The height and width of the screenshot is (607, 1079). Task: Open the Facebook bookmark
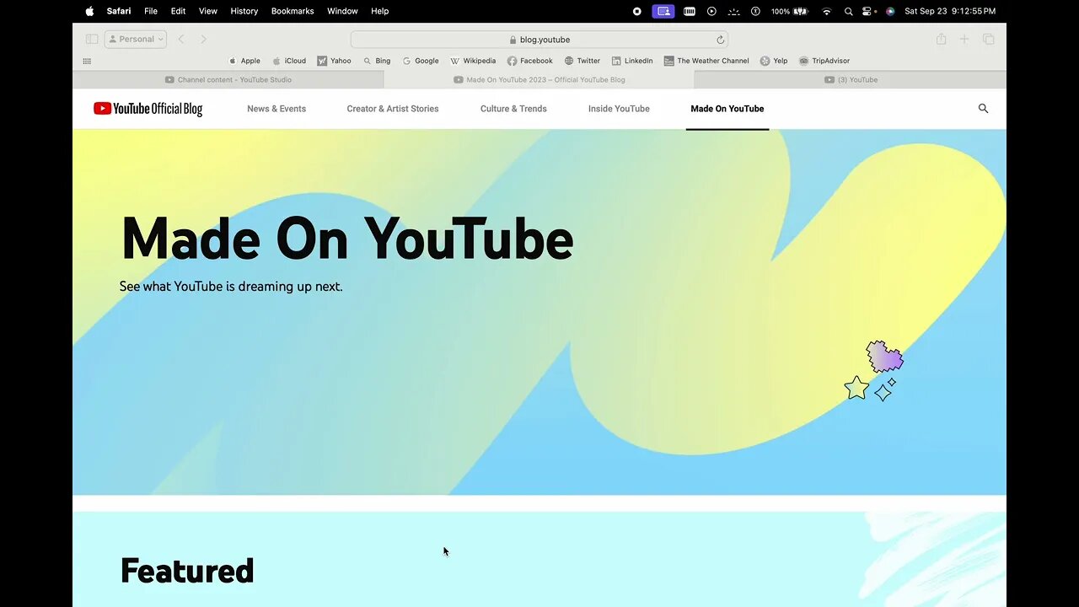[x=530, y=61]
